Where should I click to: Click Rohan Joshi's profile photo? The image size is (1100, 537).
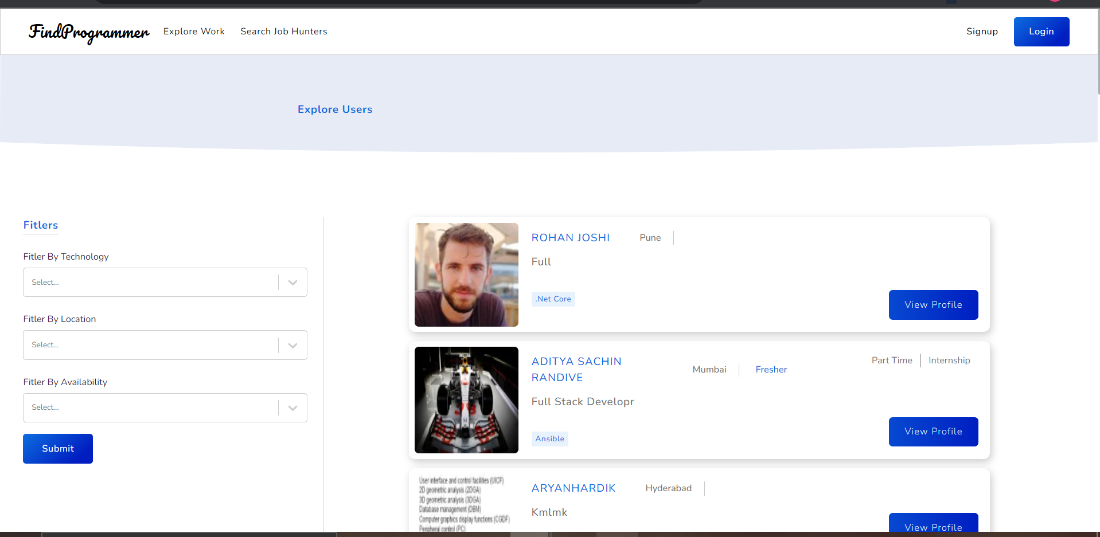466,275
